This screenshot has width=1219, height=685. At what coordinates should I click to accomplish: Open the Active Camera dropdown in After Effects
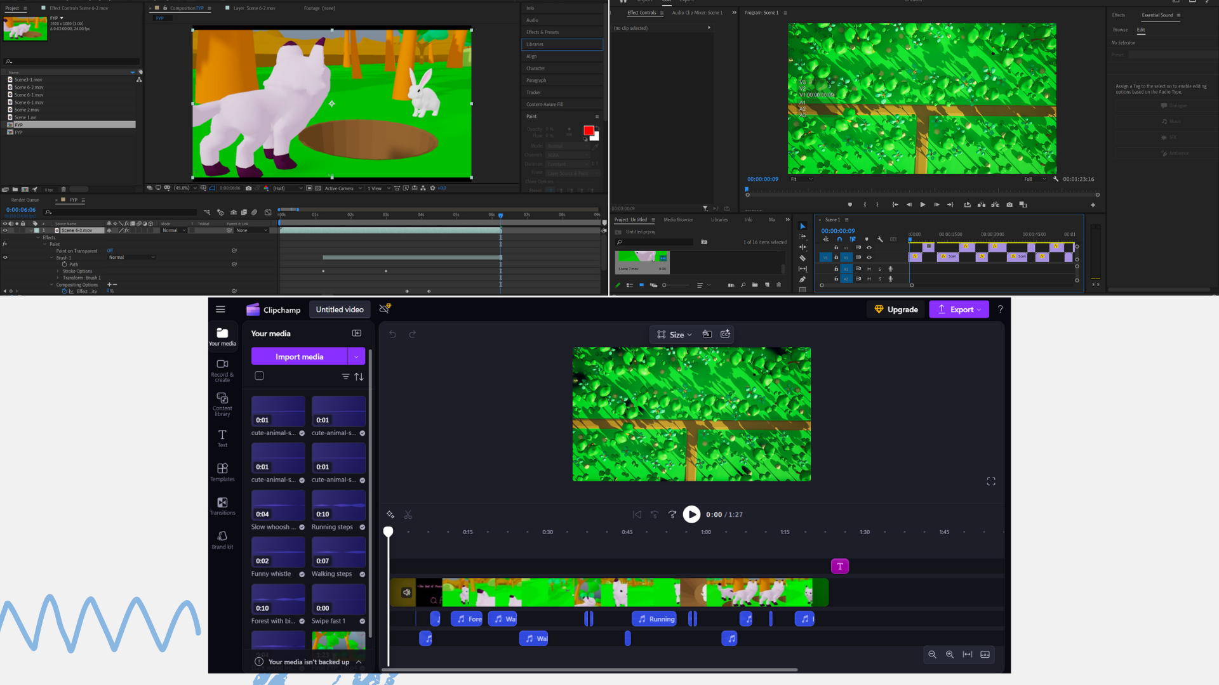point(343,188)
